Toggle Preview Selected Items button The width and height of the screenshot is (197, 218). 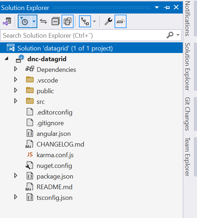pos(121,21)
